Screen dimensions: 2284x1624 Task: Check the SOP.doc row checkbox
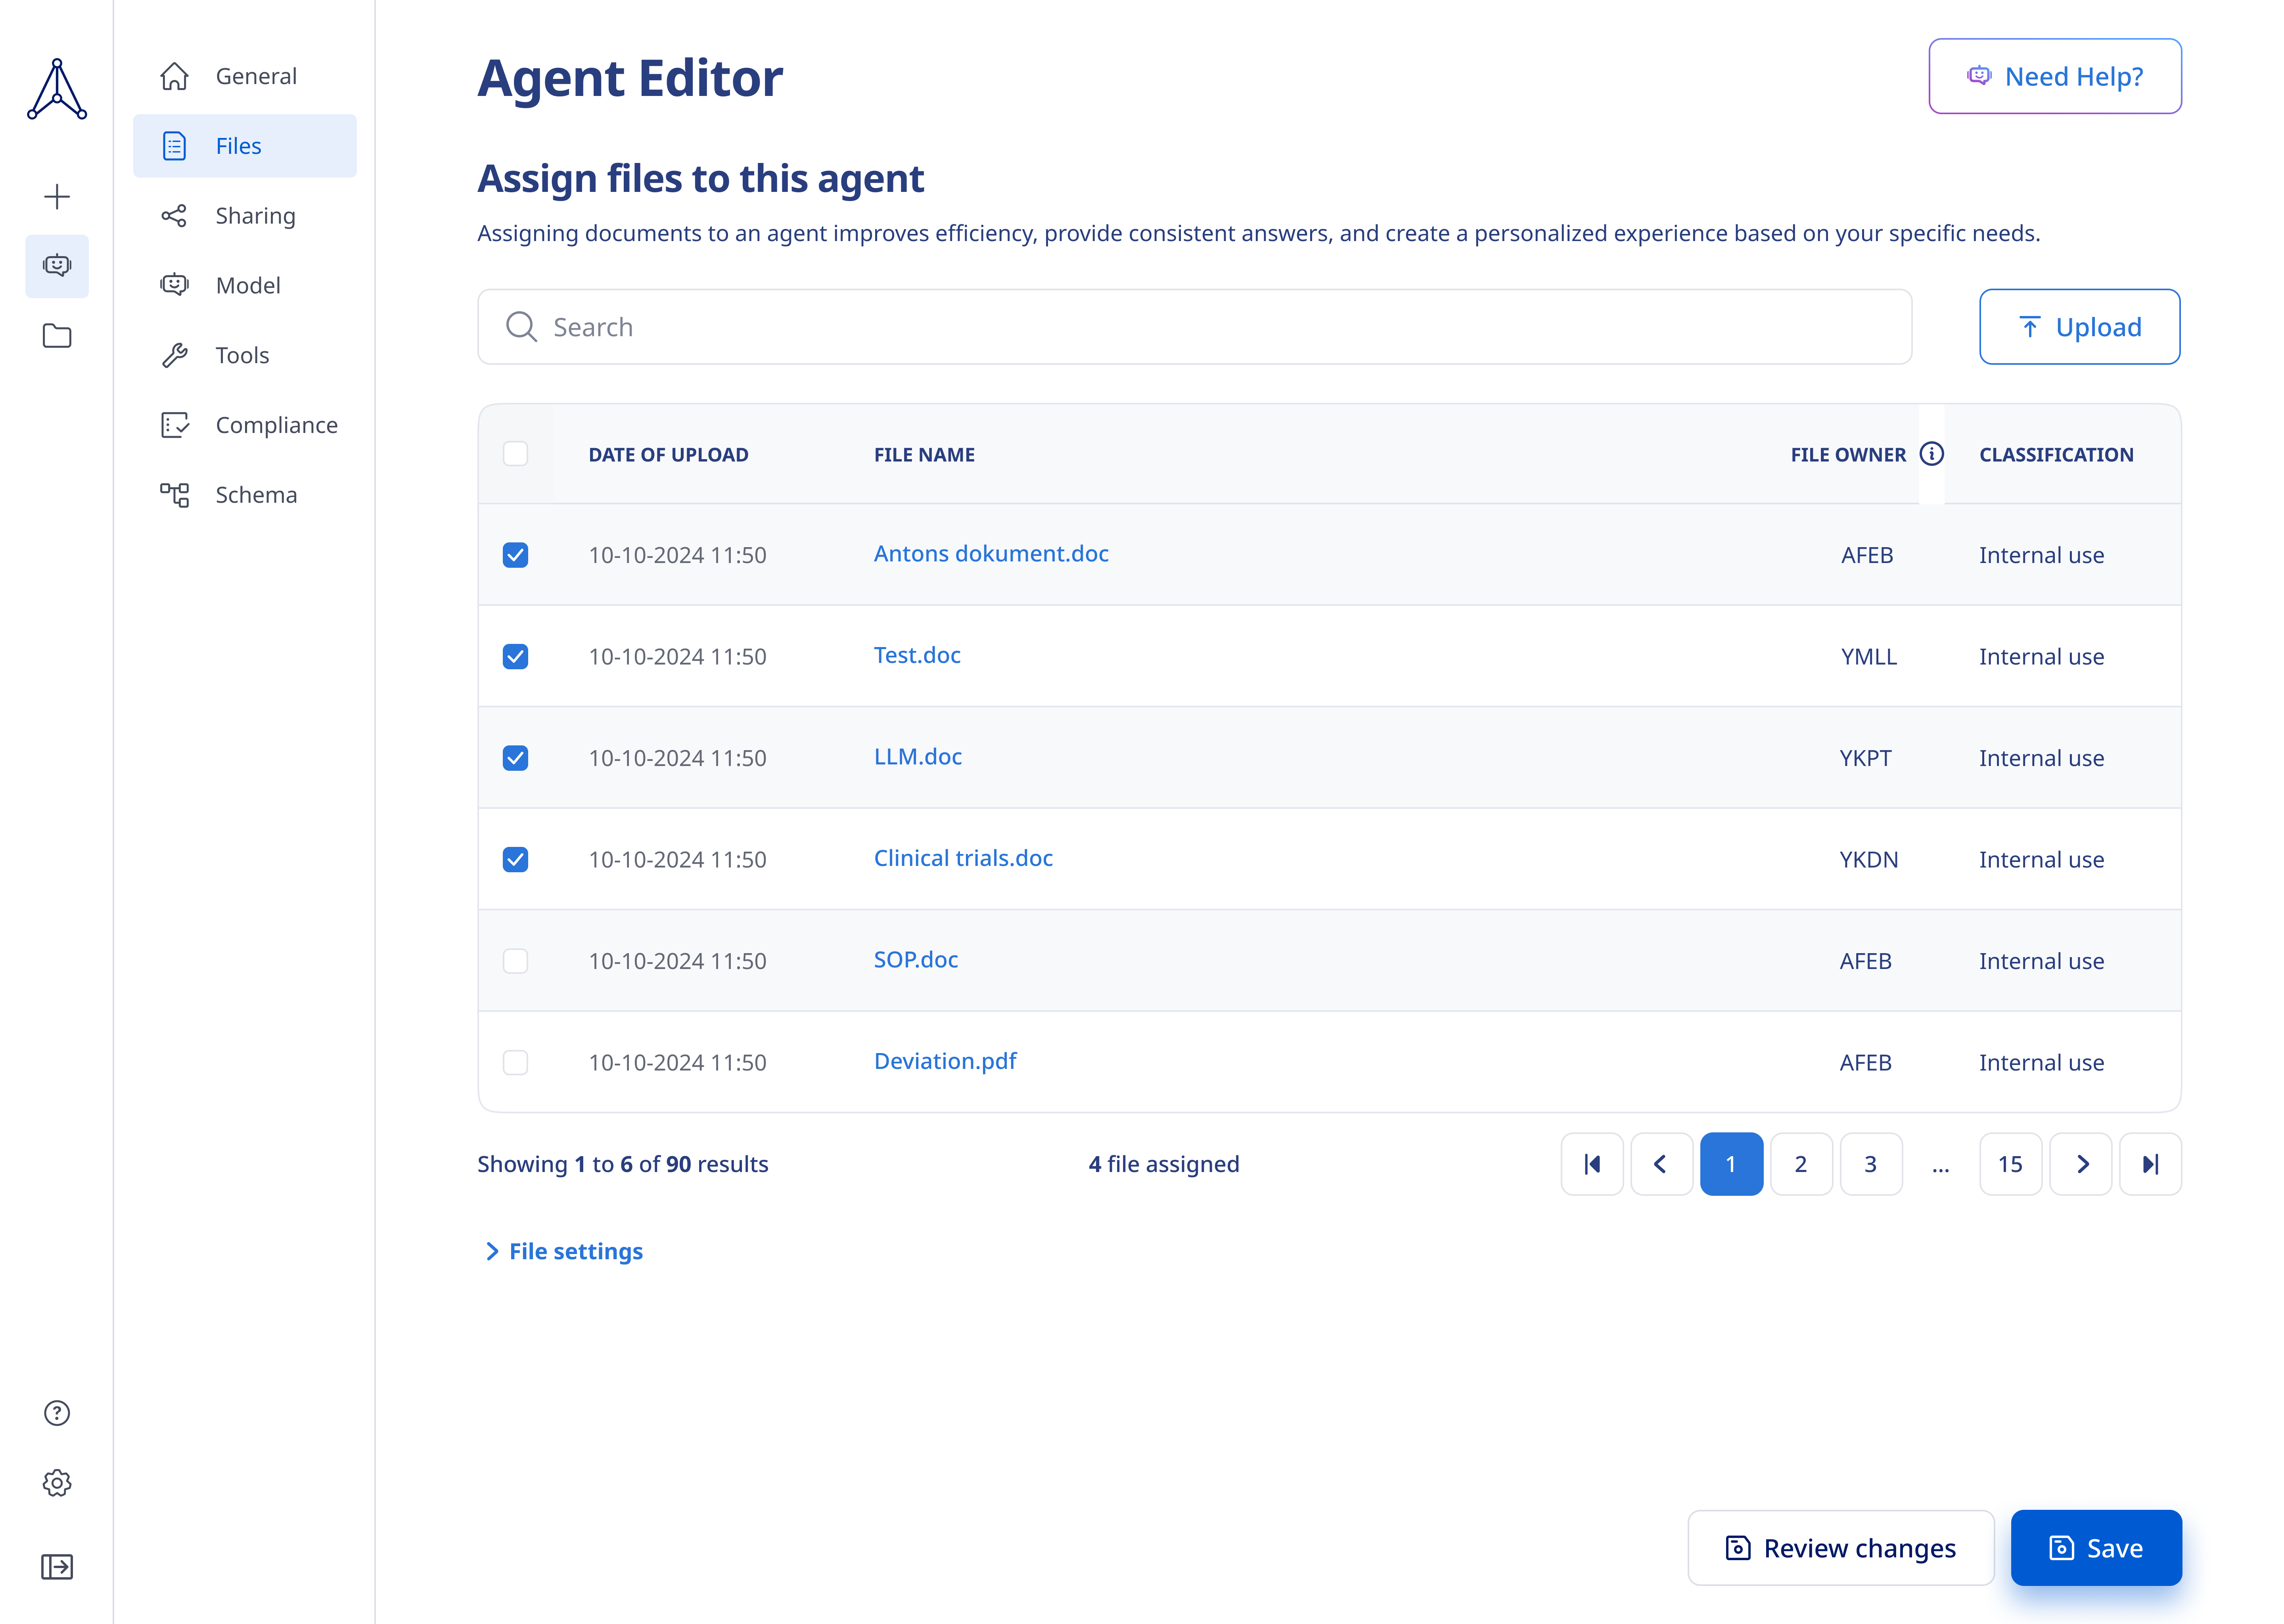pyautogui.click(x=515, y=961)
